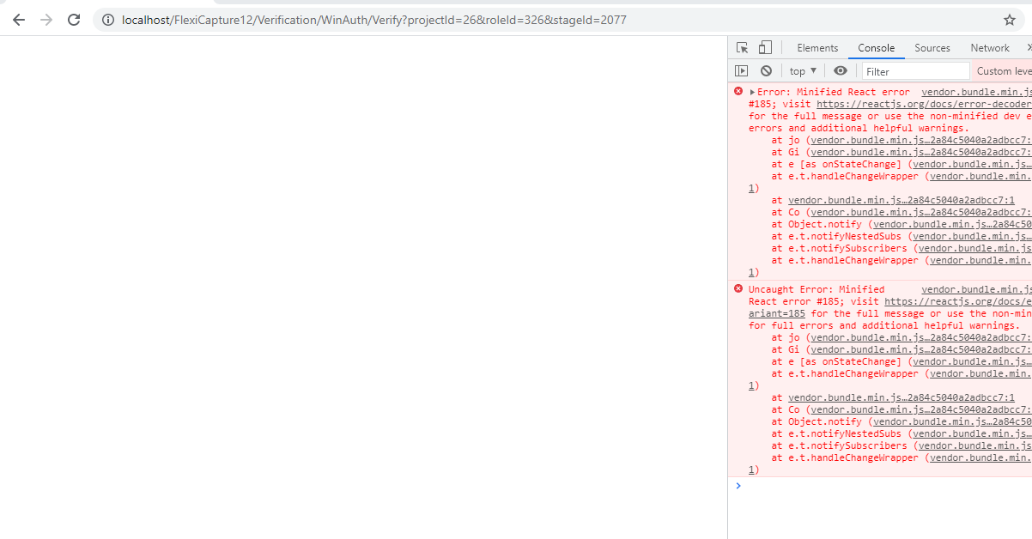Go back to the previous page

[19, 20]
